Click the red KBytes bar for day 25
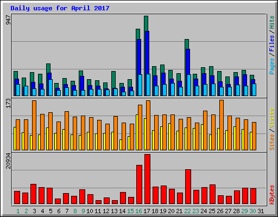This screenshot has width=278, height=217. coord(212,194)
